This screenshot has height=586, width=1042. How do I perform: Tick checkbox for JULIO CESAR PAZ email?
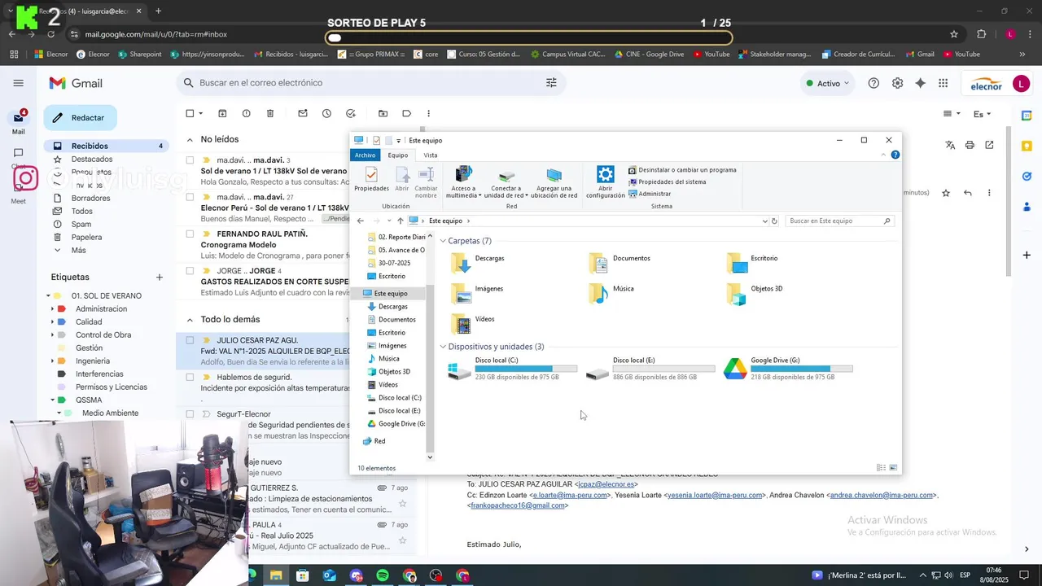pyautogui.click(x=190, y=340)
